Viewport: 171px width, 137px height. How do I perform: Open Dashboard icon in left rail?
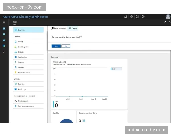point(4,29)
